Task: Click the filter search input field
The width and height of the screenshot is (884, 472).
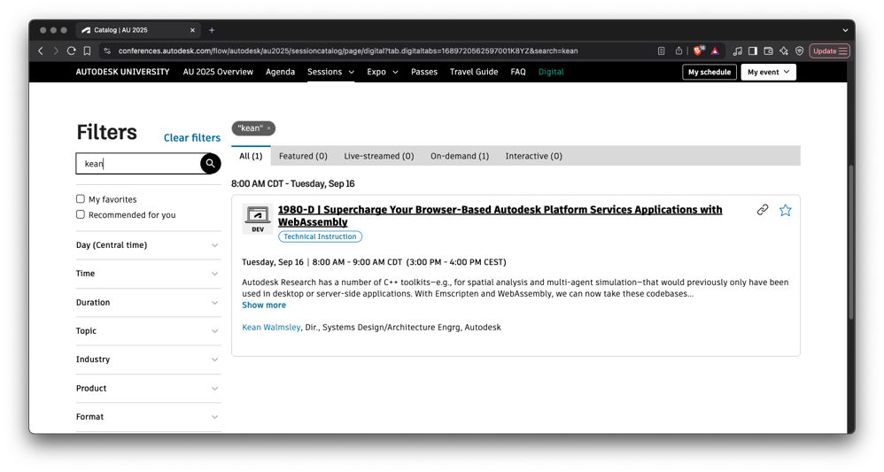Action: tap(139, 164)
